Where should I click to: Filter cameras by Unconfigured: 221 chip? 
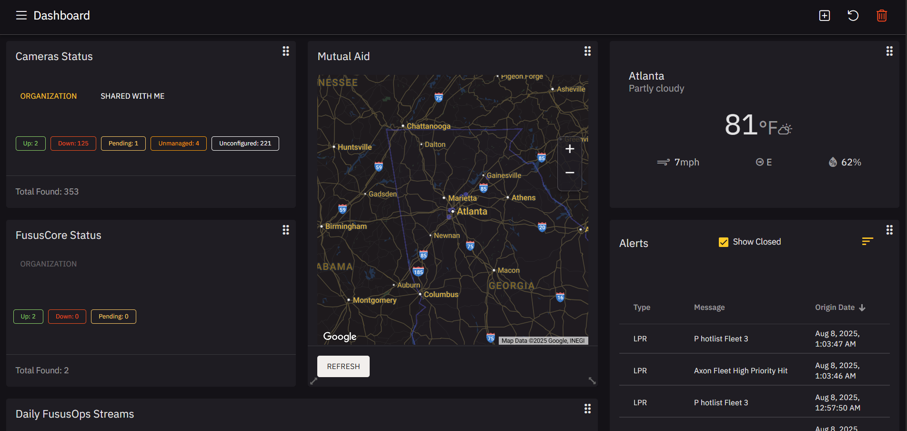245,144
